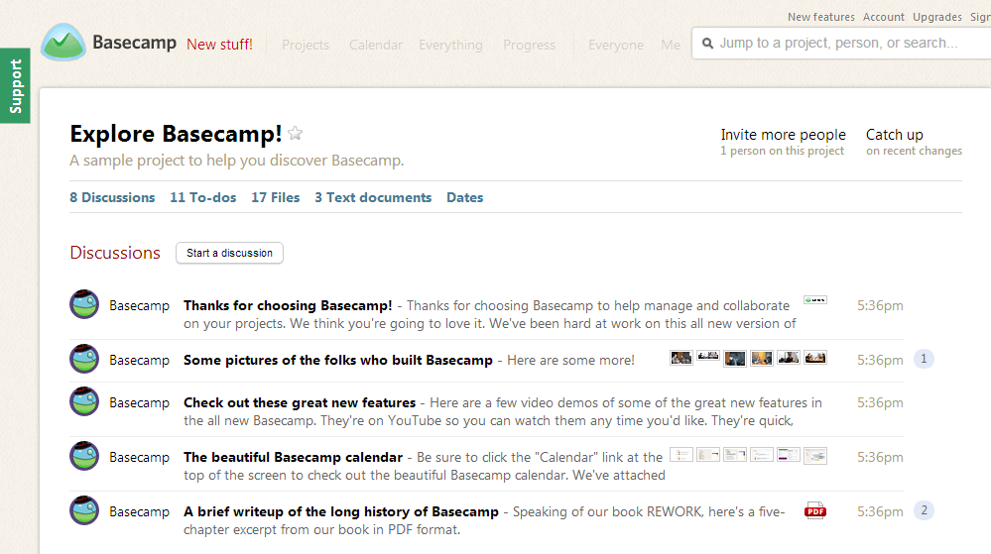This screenshot has width=991, height=554.
Task: Click avatar beside 'Thanks for choosing Basecamp!'
Action: coord(84,305)
